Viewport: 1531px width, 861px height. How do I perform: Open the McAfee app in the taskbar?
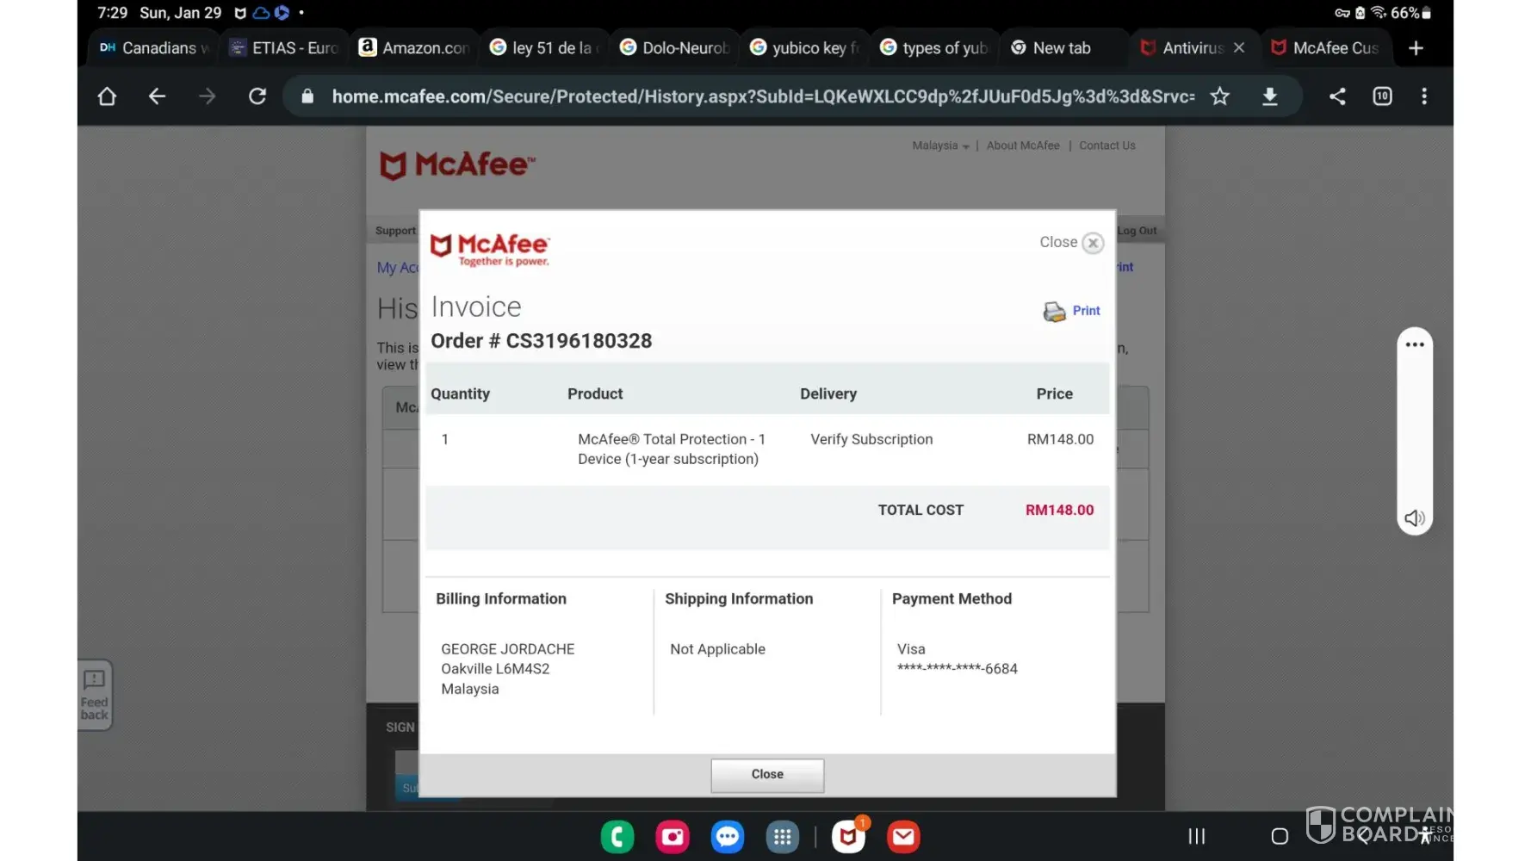click(x=848, y=836)
